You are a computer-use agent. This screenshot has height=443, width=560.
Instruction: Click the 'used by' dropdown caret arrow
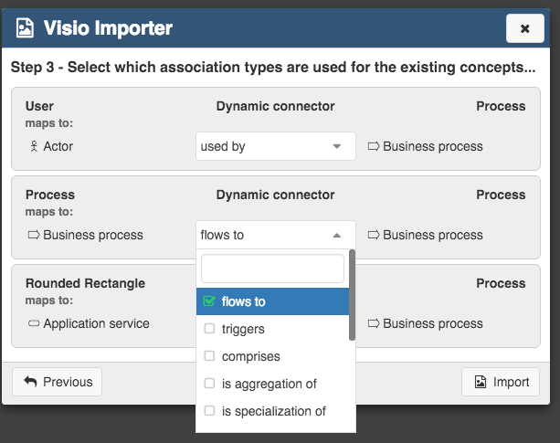click(x=336, y=146)
